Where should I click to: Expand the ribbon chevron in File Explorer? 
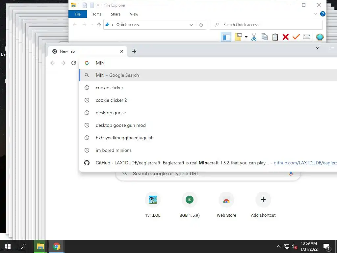(x=316, y=14)
